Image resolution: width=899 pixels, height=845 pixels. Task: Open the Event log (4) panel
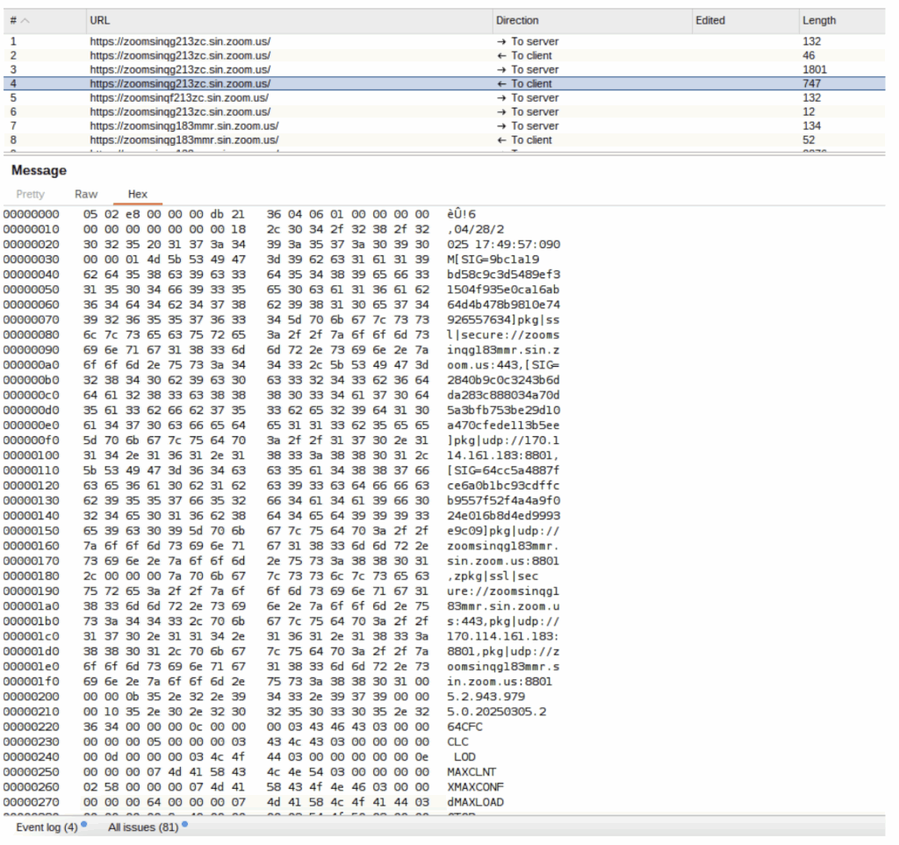click(47, 827)
